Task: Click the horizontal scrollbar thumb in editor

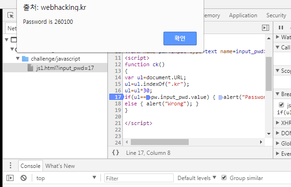Action: (160, 142)
